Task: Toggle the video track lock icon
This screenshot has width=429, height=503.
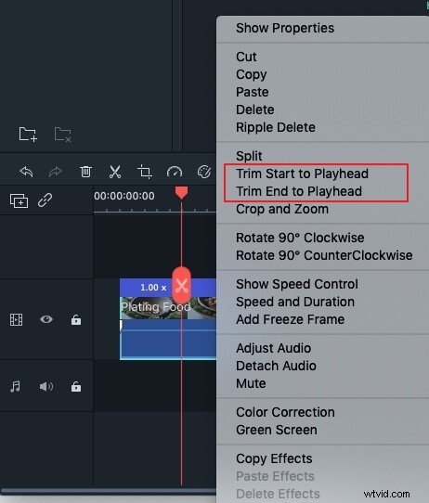Action: click(76, 319)
